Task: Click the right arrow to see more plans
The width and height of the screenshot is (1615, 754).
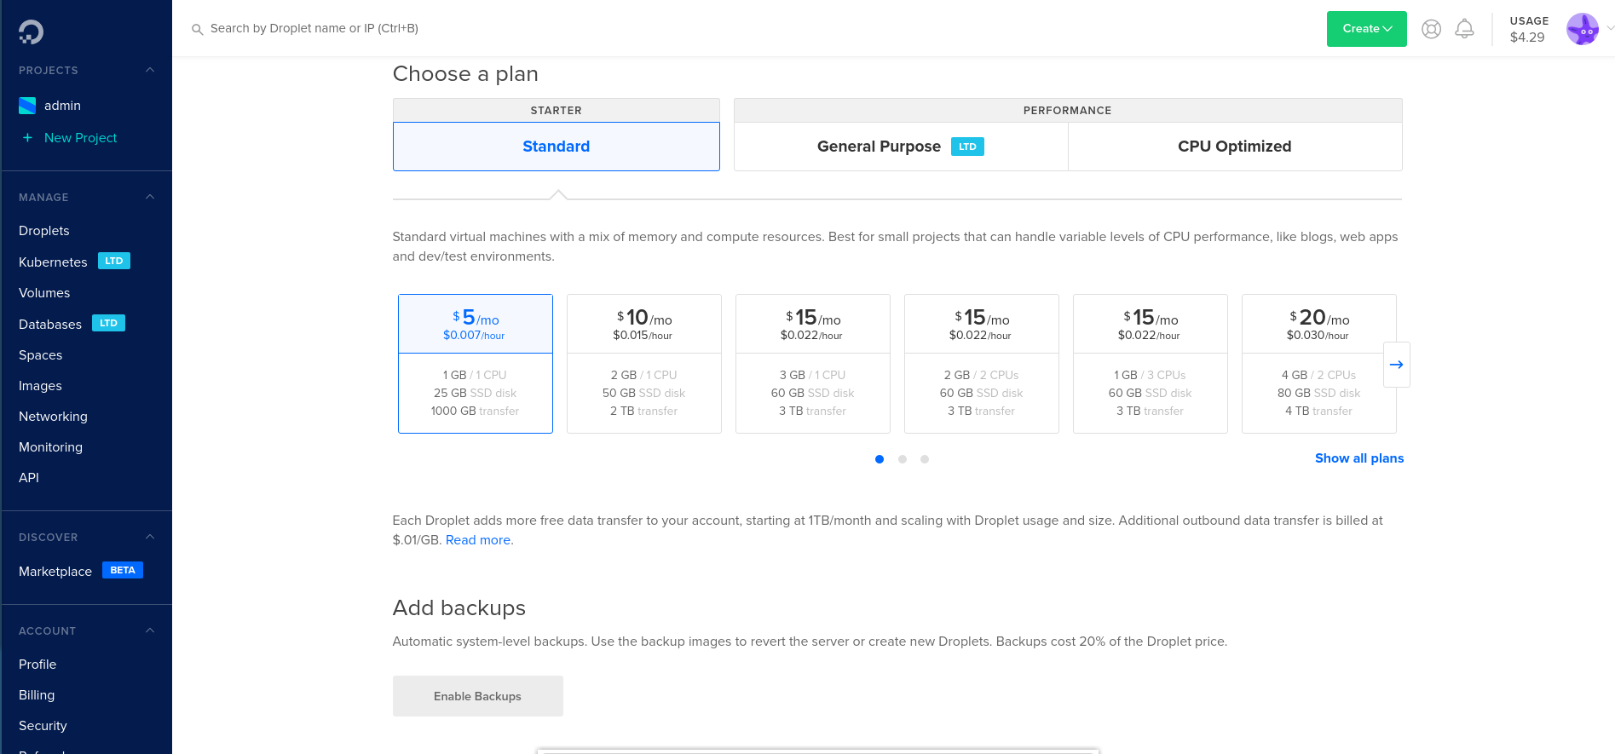Action: click(1396, 365)
